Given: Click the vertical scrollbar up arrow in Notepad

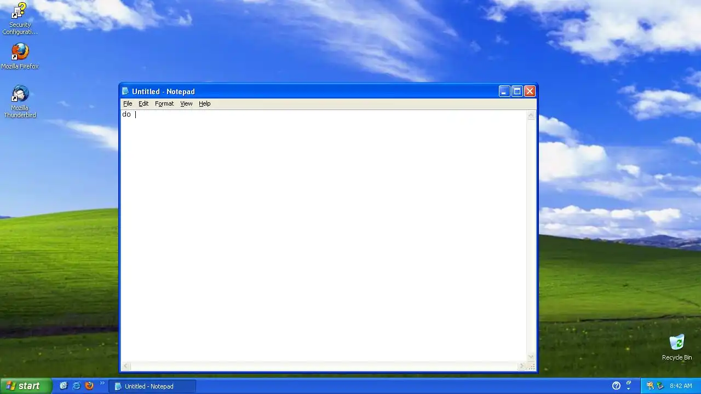Looking at the screenshot, I should [x=531, y=115].
